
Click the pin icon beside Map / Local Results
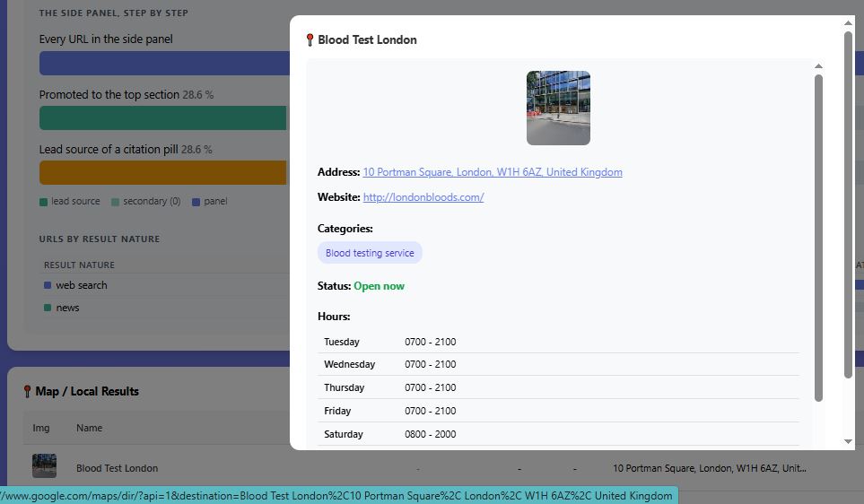(x=27, y=392)
